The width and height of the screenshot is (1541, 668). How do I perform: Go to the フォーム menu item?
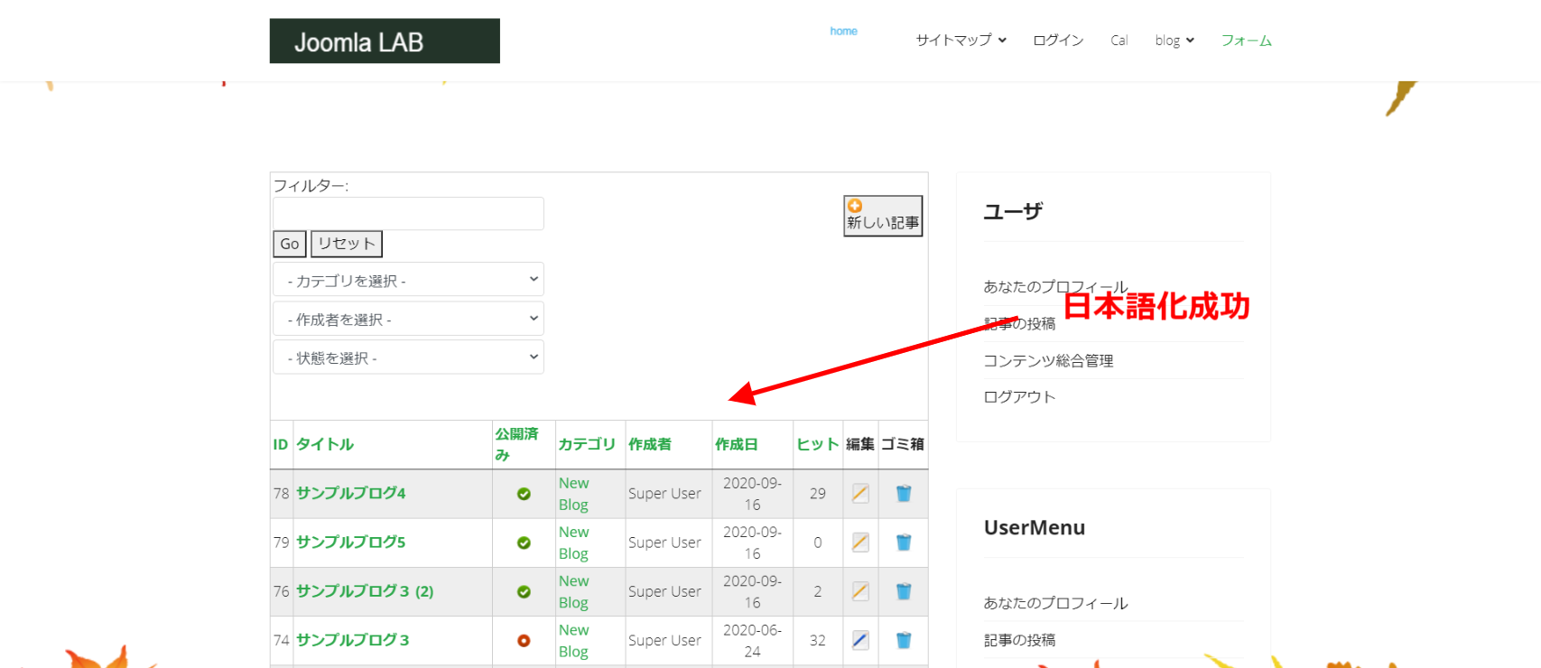1246,41
